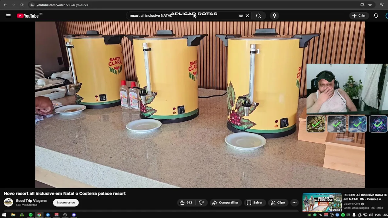Bookmark this page with the star
The width and height of the screenshot is (388, 218).
(370, 5)
